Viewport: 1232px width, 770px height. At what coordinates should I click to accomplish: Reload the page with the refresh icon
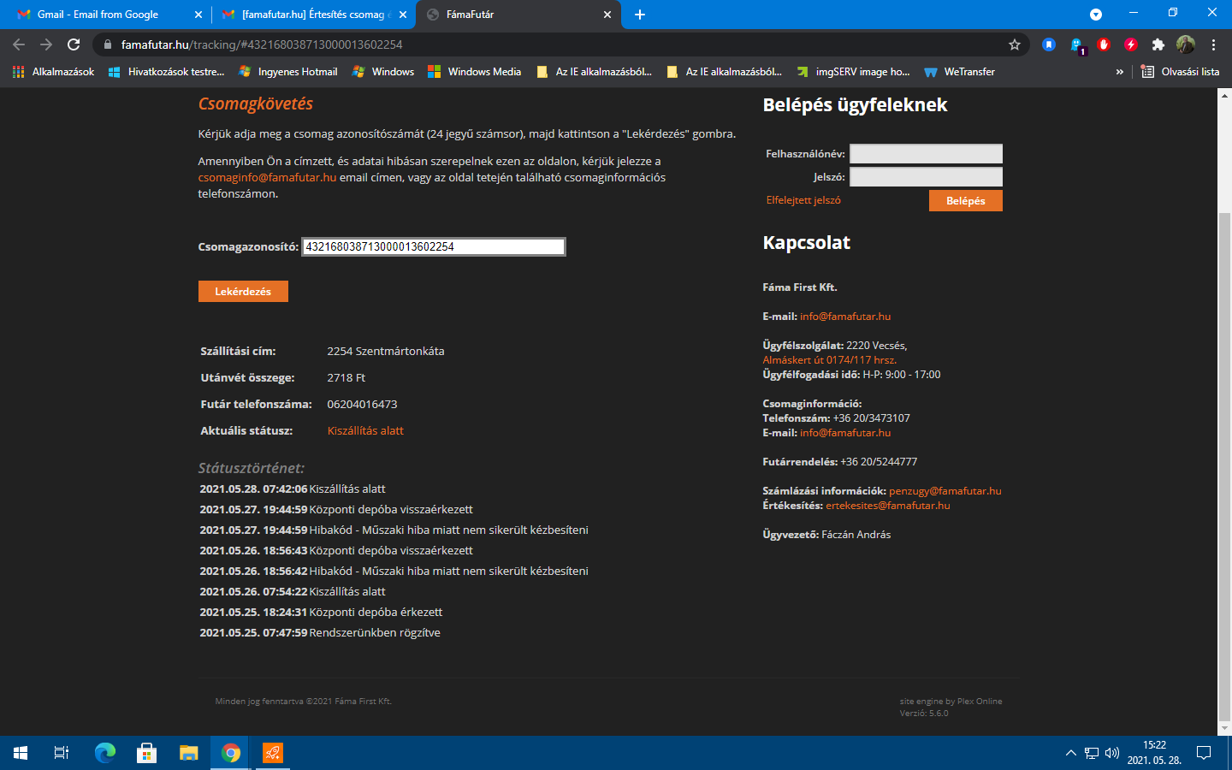tap(74, 44)
